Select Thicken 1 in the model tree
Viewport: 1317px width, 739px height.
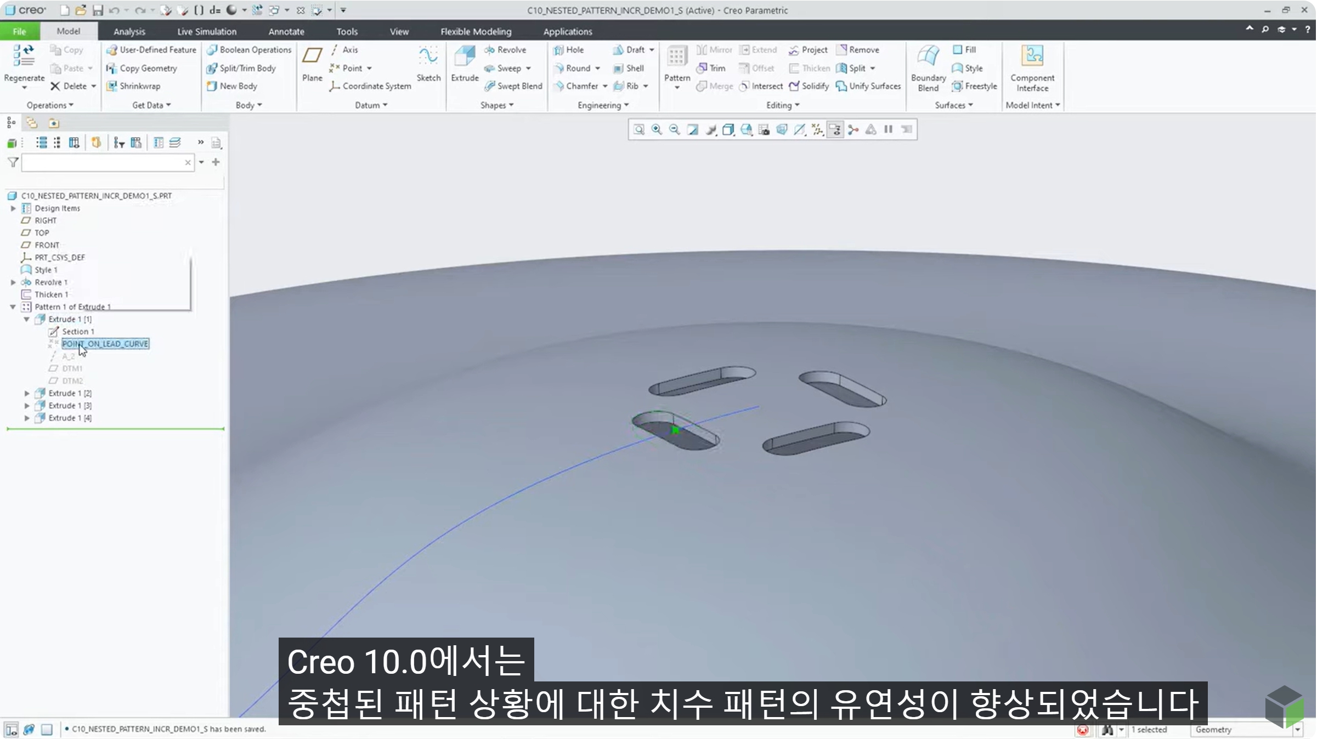(x=52, y=295)
